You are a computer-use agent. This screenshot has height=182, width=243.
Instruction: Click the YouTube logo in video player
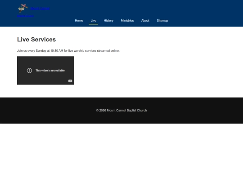tap(70, 81)
